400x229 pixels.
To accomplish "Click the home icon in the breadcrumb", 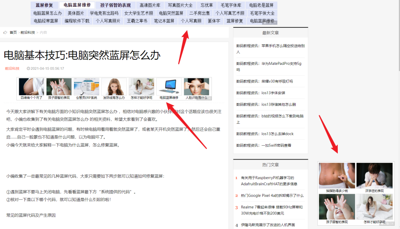I will pyautogui.click(x=5, y=32).
